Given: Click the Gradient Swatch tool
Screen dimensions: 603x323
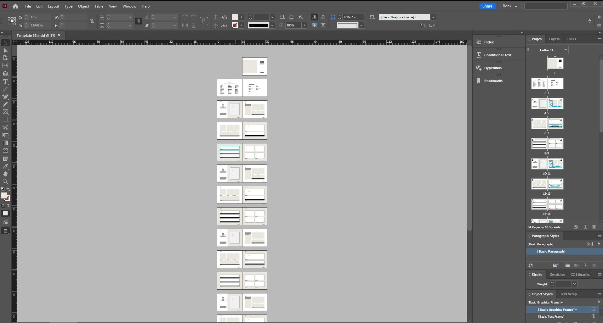Looking at the screenshot, I should pos(5,143).
